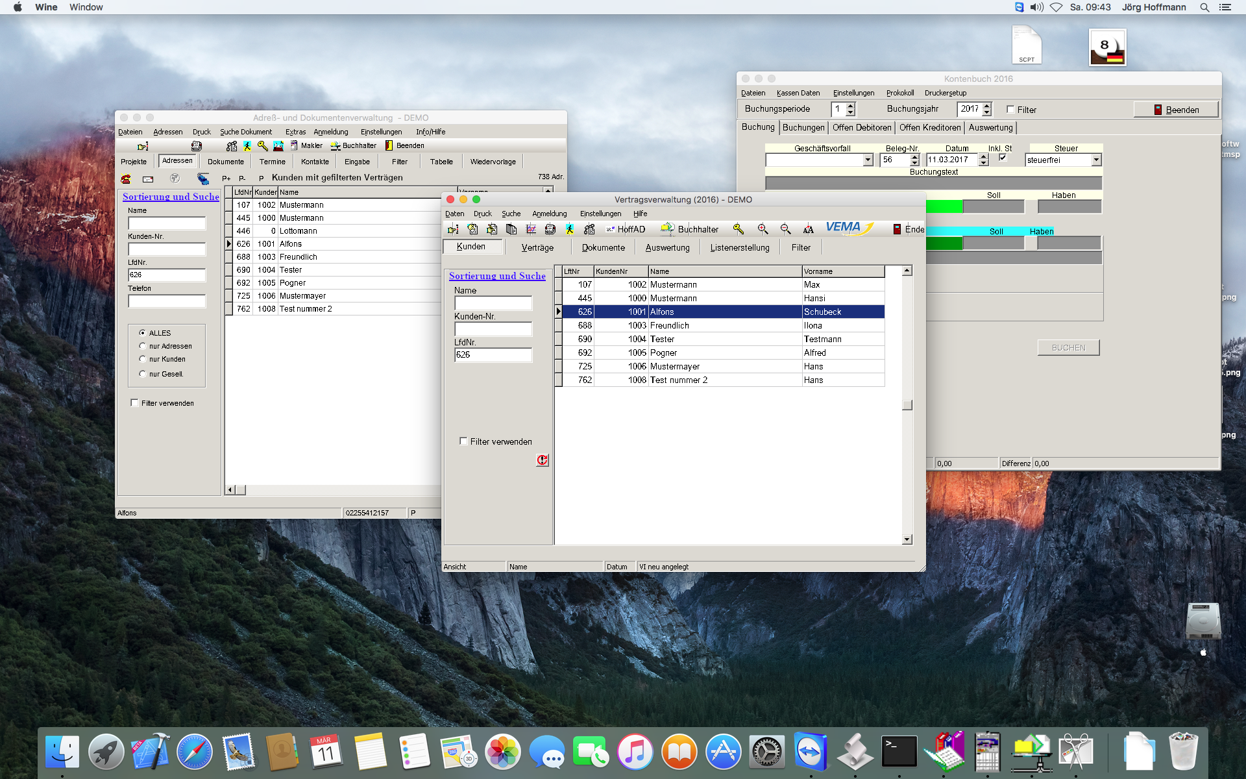Click Beleg-Nr. 56 stepper up arrow
The height and width of the screenshot is (779, 1246).
(x=914, y=157)
